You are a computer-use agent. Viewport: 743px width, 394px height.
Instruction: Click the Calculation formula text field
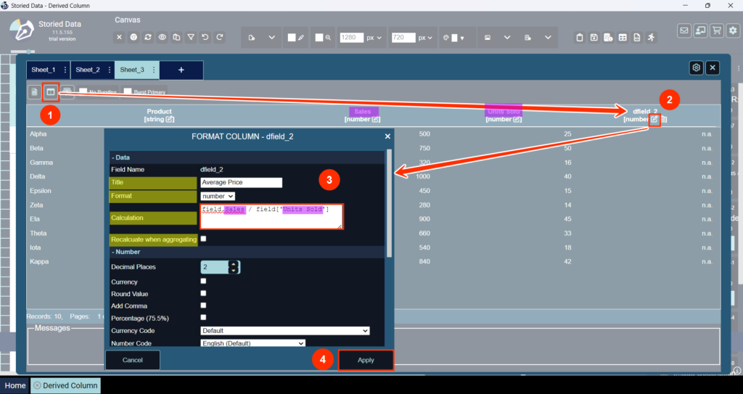271,217
